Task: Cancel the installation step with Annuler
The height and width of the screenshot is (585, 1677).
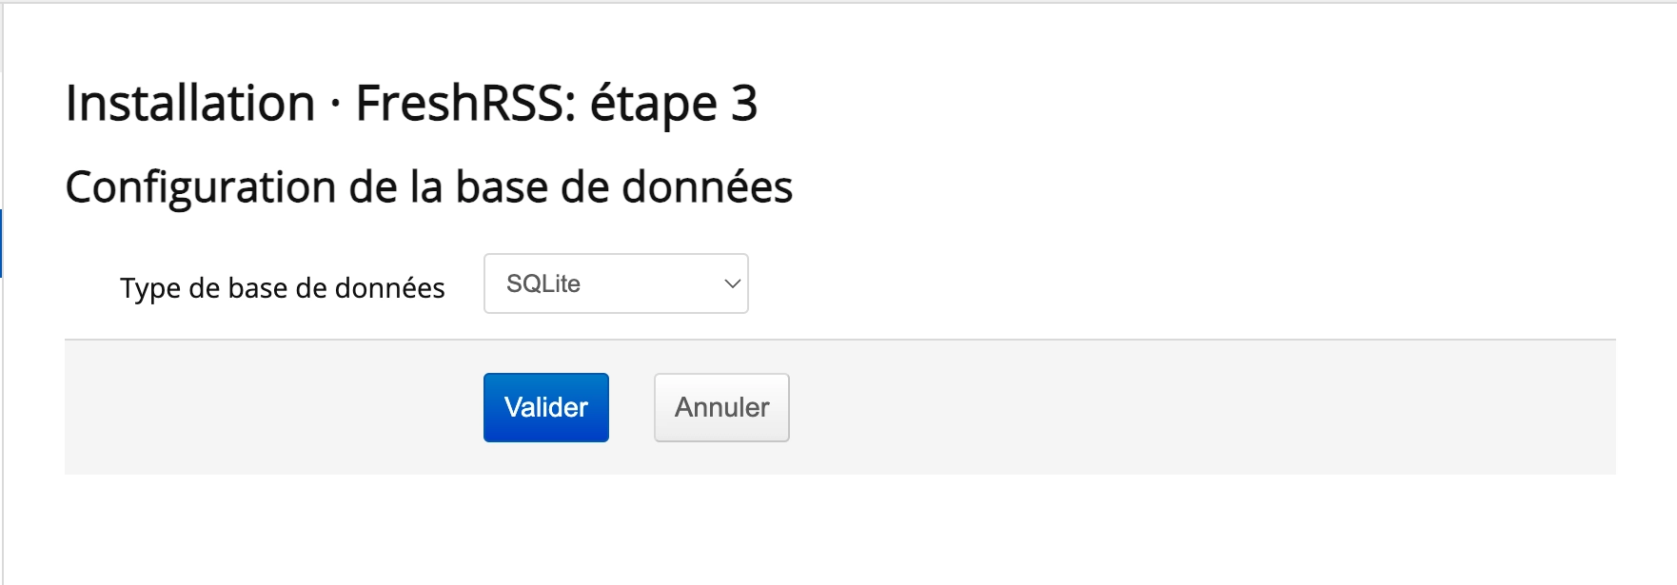Action: (x=721, y=407)
